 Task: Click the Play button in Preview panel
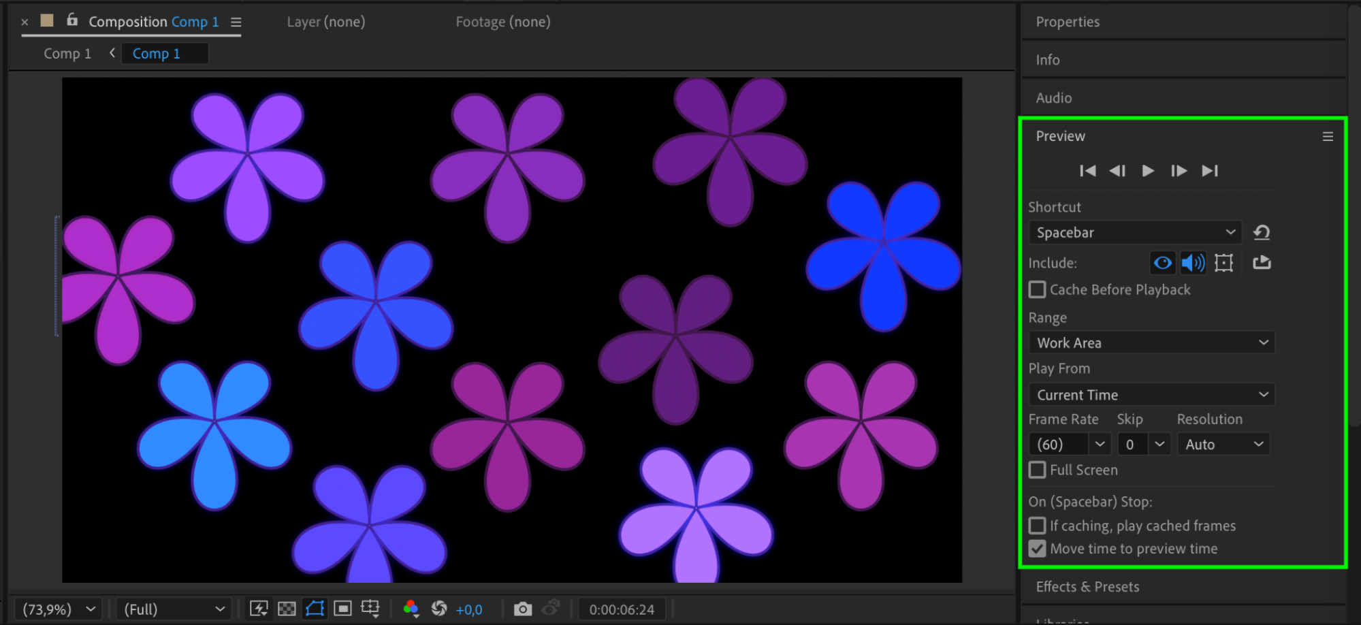1148,171
